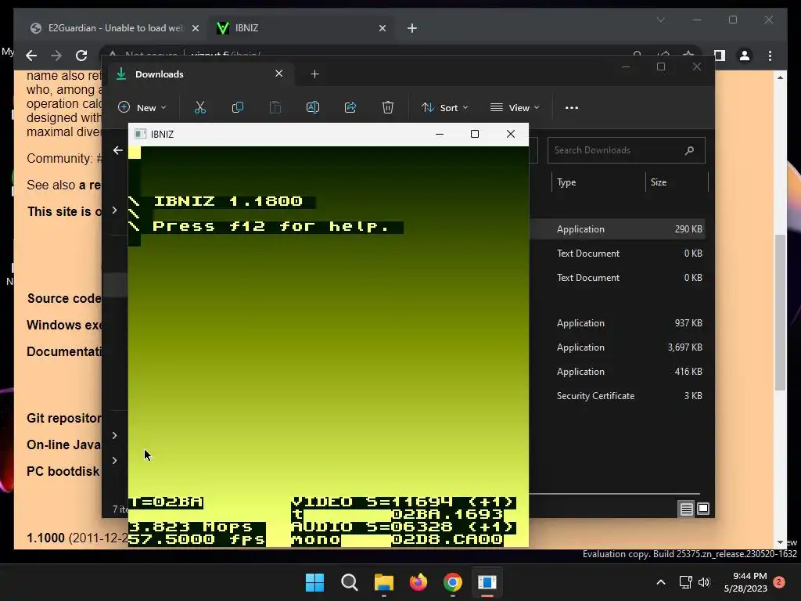The image size is (801, 601).
Task: Switch to E2Guardian tab in Chrome
Action: click(x=114, y=28)
